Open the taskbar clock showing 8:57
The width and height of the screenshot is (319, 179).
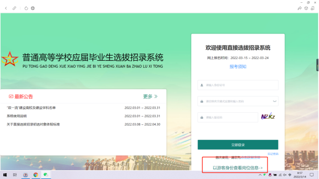tap(300, 175)
